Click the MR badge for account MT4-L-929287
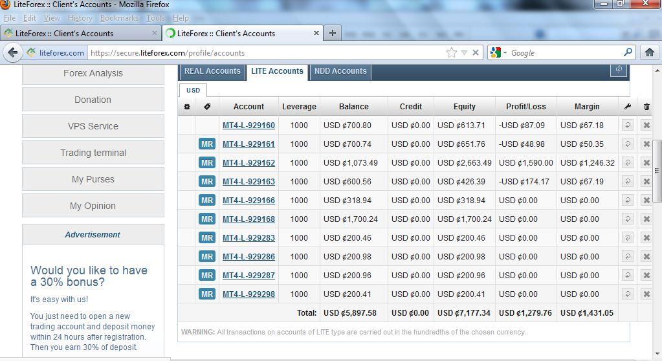This screenshot has width=662, height=361. click(x=207, y=276)
